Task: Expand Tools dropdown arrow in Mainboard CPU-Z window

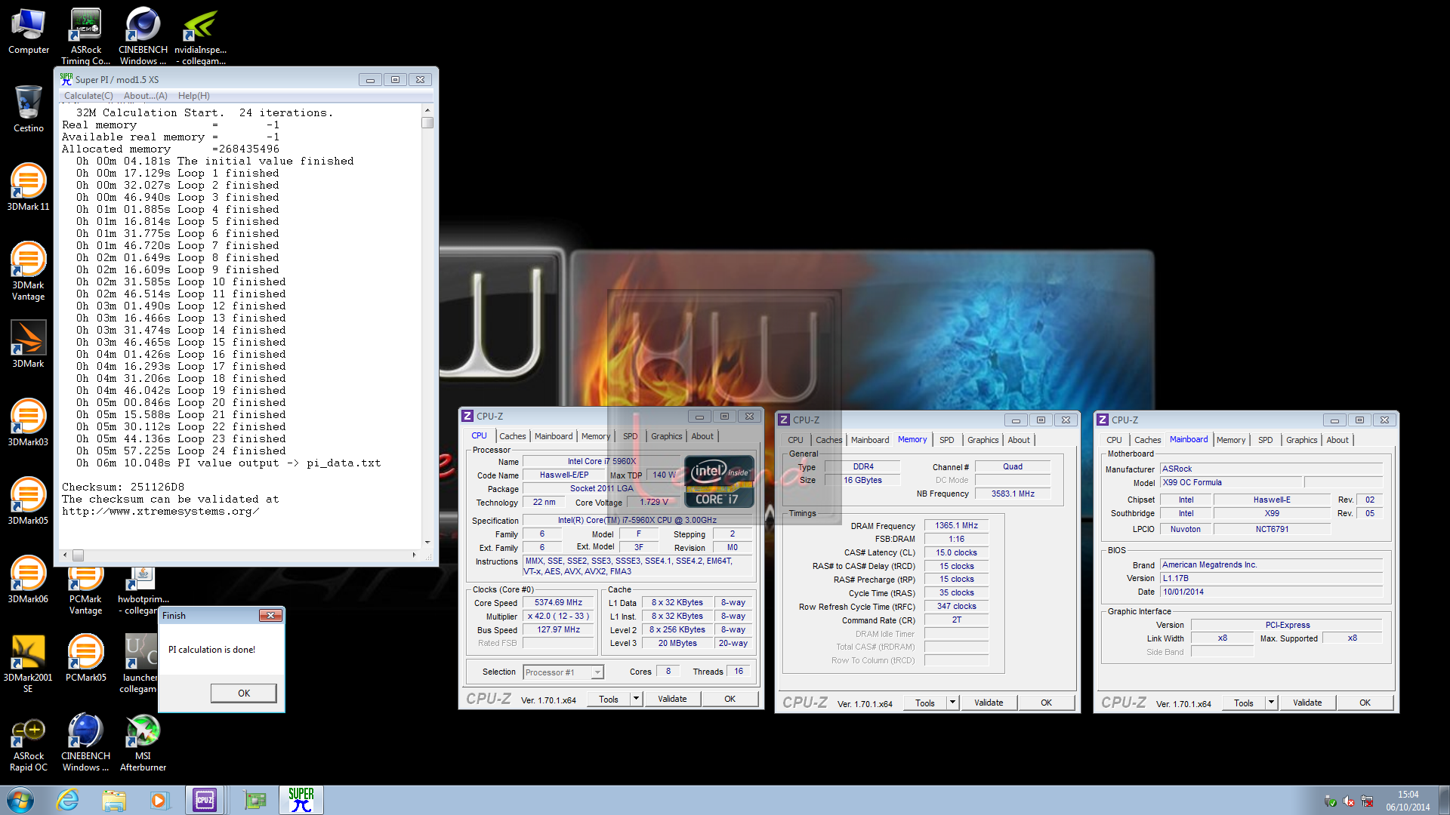Action: pos(1271,703)
